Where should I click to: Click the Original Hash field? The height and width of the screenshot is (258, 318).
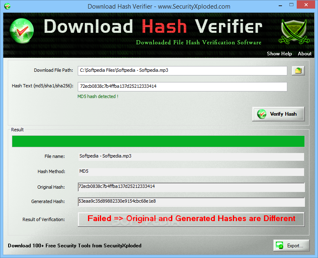(191, 187)
